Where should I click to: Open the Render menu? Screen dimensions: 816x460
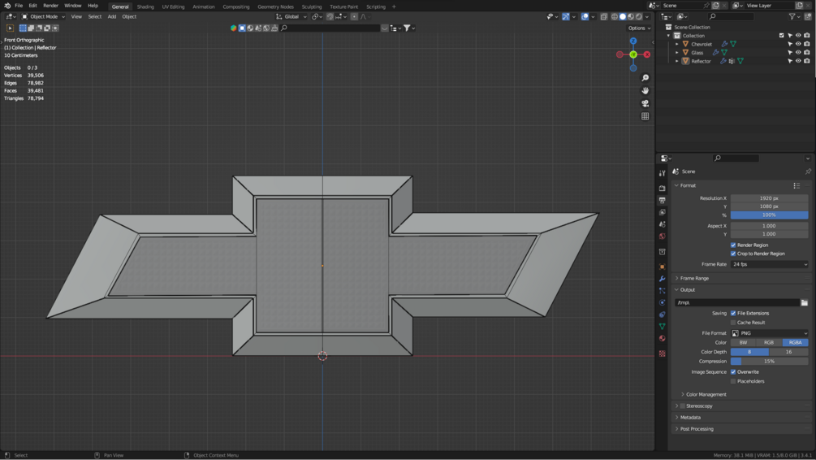(50, 6)
